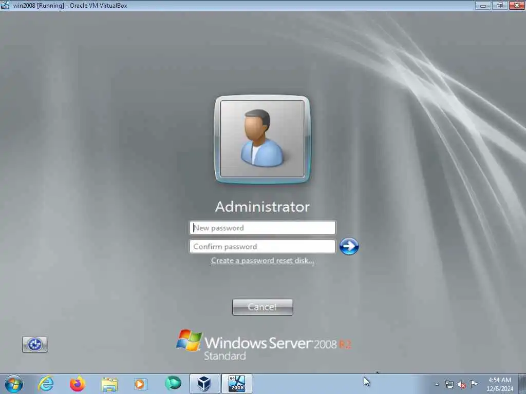Submit password with the blue arrow button

point(349,246)
